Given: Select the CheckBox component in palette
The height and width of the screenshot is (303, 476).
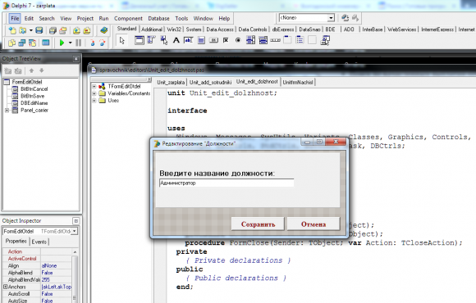Looking at the screenshot, I should click(226, 40).
